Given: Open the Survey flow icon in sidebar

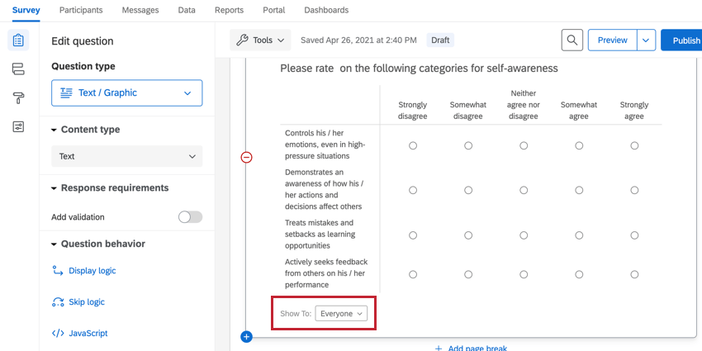Looking at the screenshot, I should click(18, 69).
